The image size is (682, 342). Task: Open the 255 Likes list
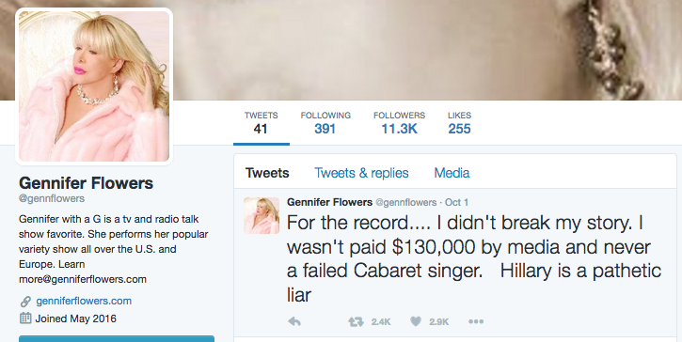[x=460, y=122]
